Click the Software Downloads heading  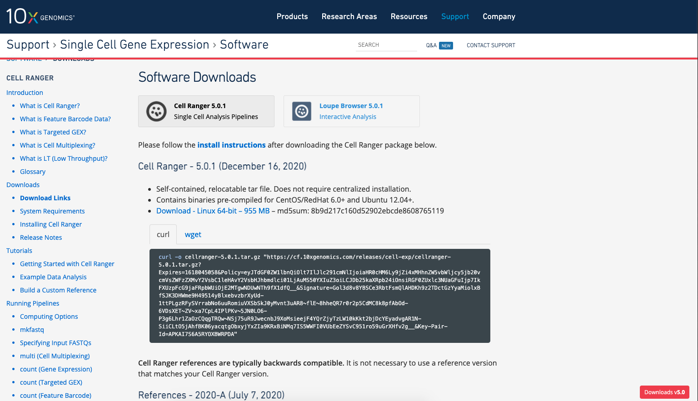tap(197, 77)
